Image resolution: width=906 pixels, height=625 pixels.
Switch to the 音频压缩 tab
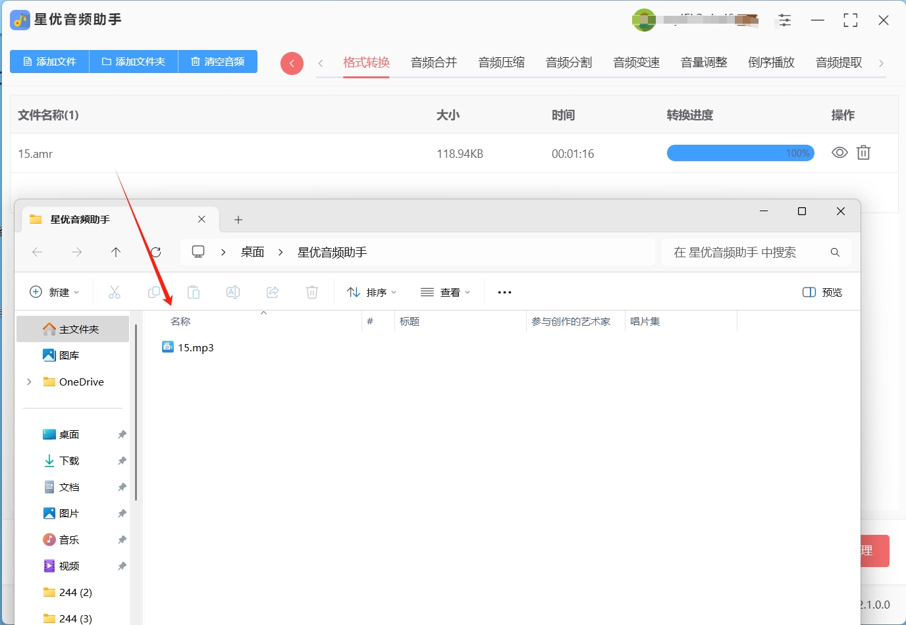click(x=501, y=63)
